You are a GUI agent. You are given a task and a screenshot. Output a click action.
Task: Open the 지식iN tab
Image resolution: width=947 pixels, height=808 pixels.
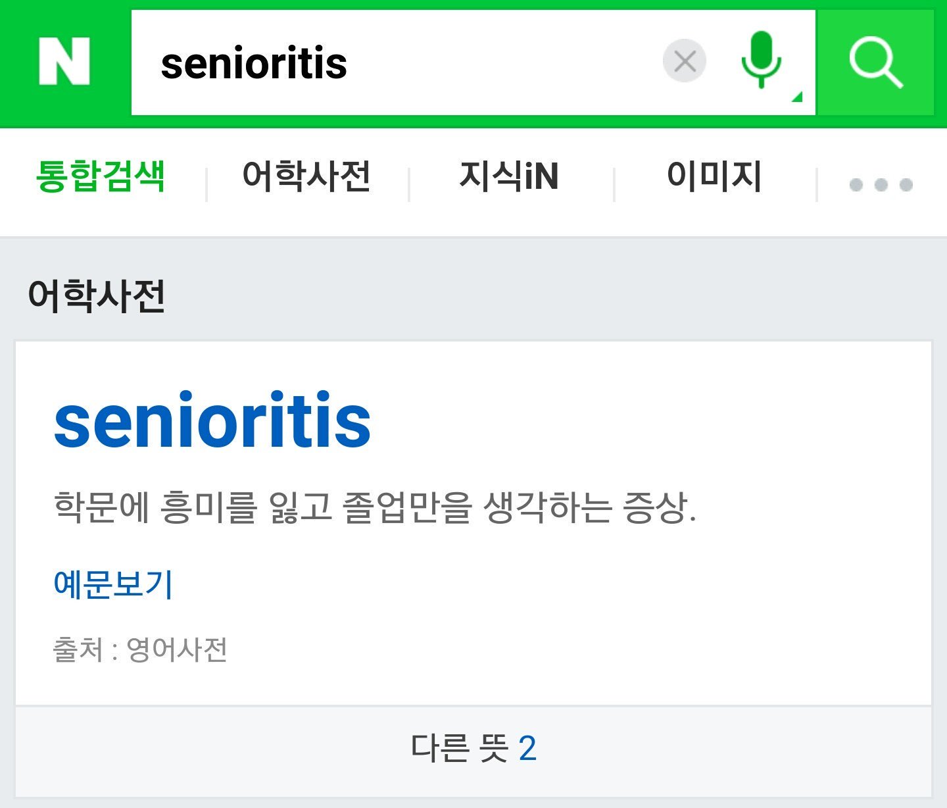[509, 176]
